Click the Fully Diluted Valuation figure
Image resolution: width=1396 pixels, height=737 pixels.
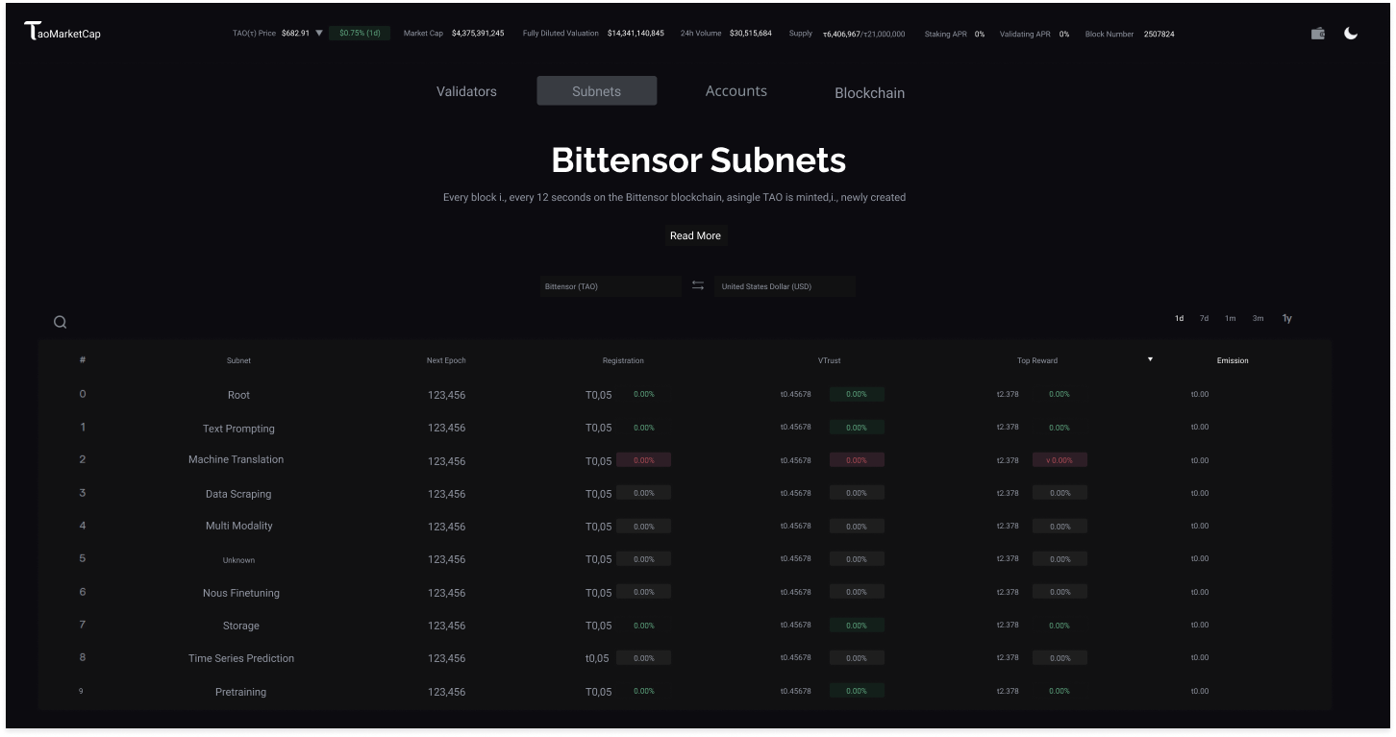click(636, 34)
